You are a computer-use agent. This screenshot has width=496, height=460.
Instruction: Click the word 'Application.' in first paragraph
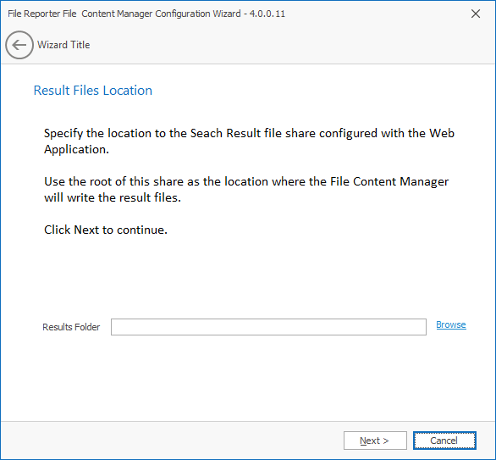(76, 149)
